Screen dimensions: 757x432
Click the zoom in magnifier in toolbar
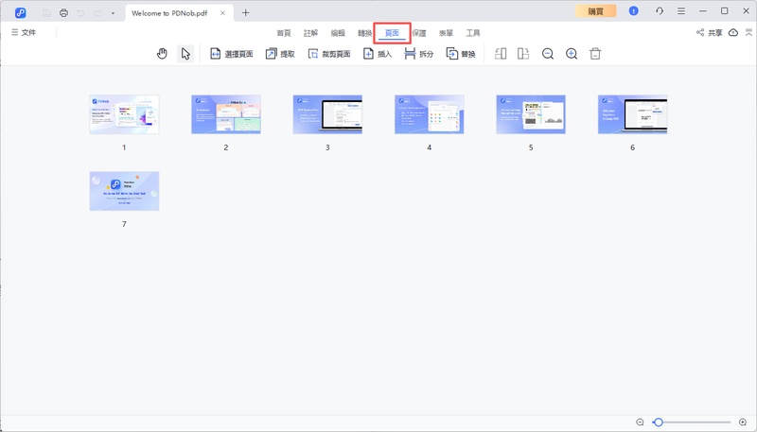click(x=572, y=54)
